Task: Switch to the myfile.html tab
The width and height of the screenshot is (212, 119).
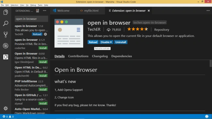Action: pos(89,11)
